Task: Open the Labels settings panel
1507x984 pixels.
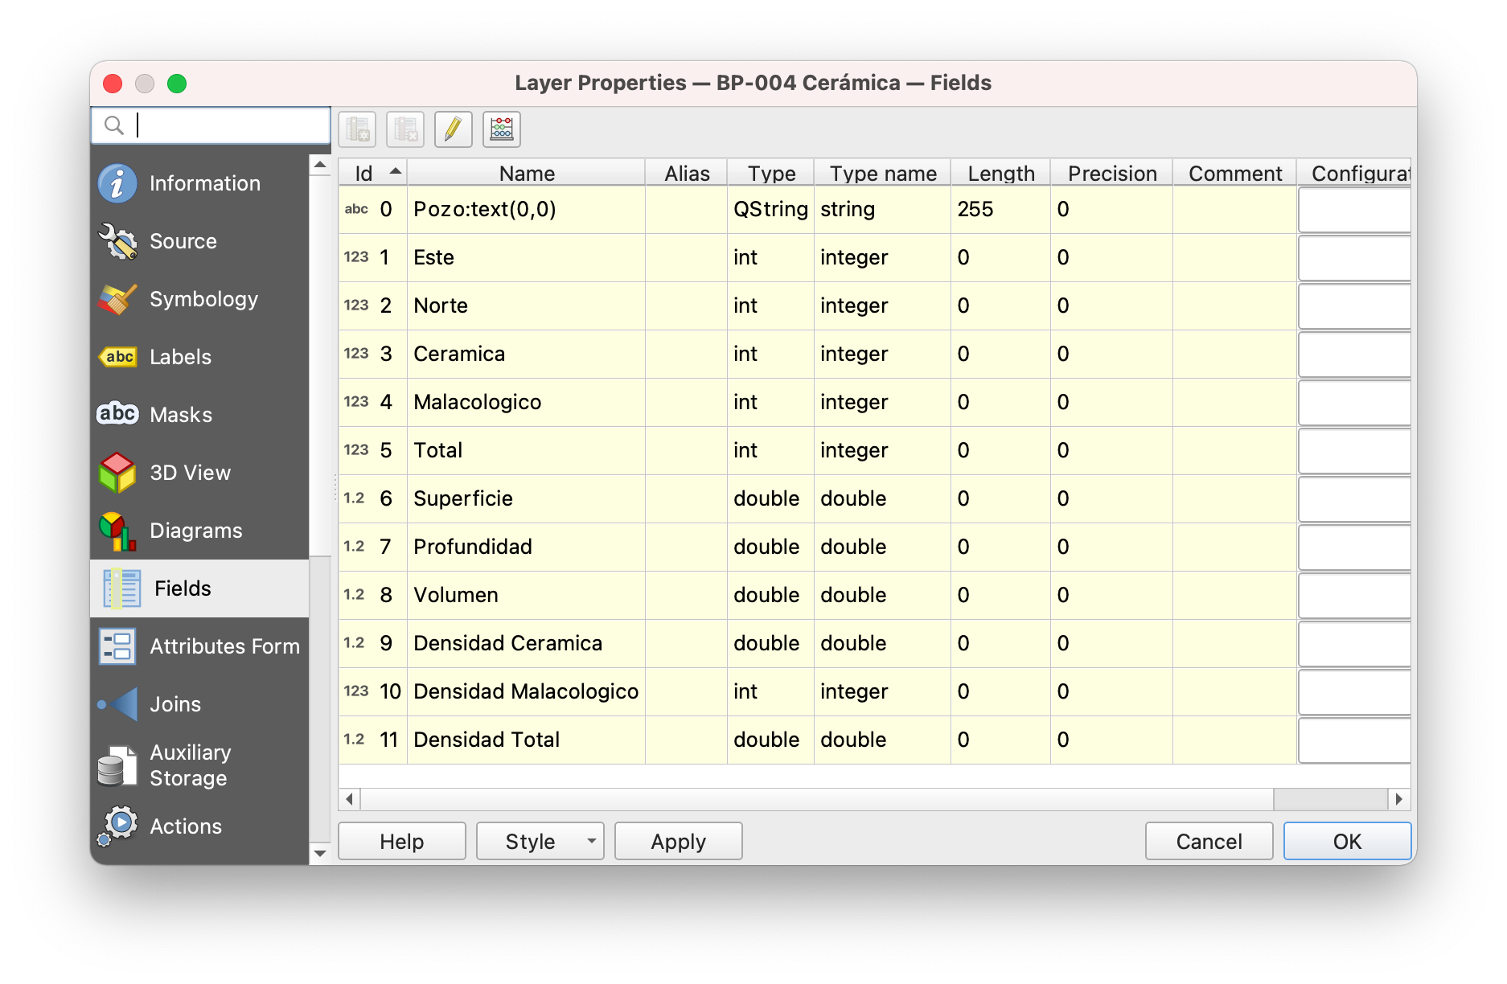Action: [x=179, y=357]
